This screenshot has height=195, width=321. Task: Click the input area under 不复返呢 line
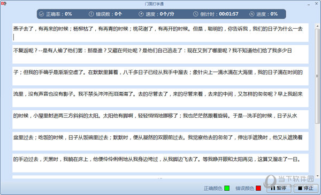coord(160,59)
